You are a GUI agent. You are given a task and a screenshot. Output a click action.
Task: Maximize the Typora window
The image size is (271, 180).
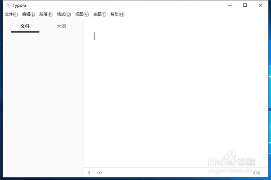coord(245,5)
